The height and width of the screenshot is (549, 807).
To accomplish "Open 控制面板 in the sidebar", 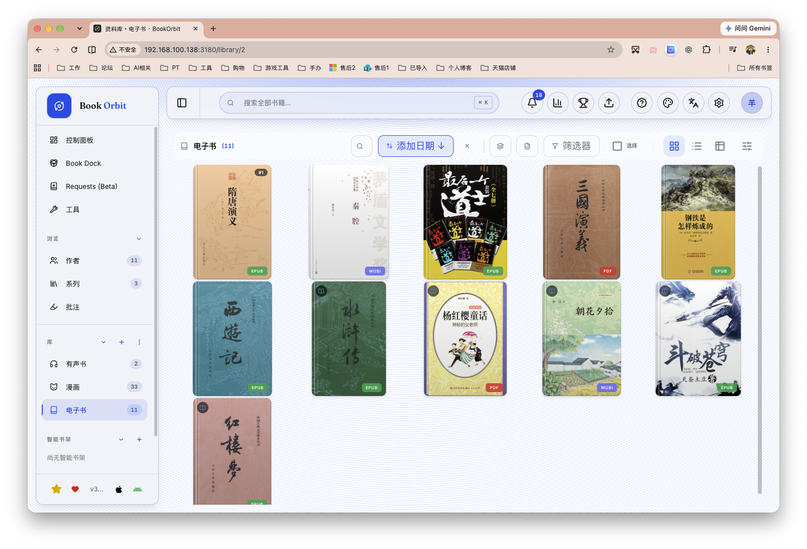I will click(94, 140).
